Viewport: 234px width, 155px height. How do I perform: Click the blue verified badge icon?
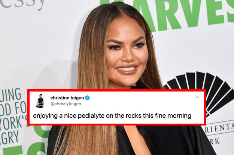[87, 98]
